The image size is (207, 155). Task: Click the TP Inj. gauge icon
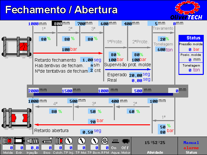(69, 141)
